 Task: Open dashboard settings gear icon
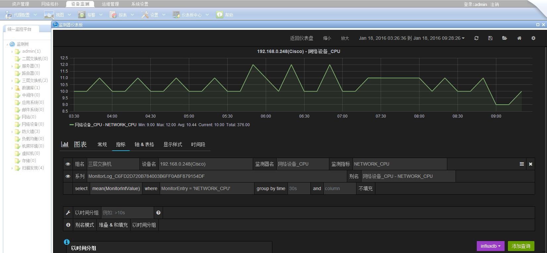(x=533, y=38)
